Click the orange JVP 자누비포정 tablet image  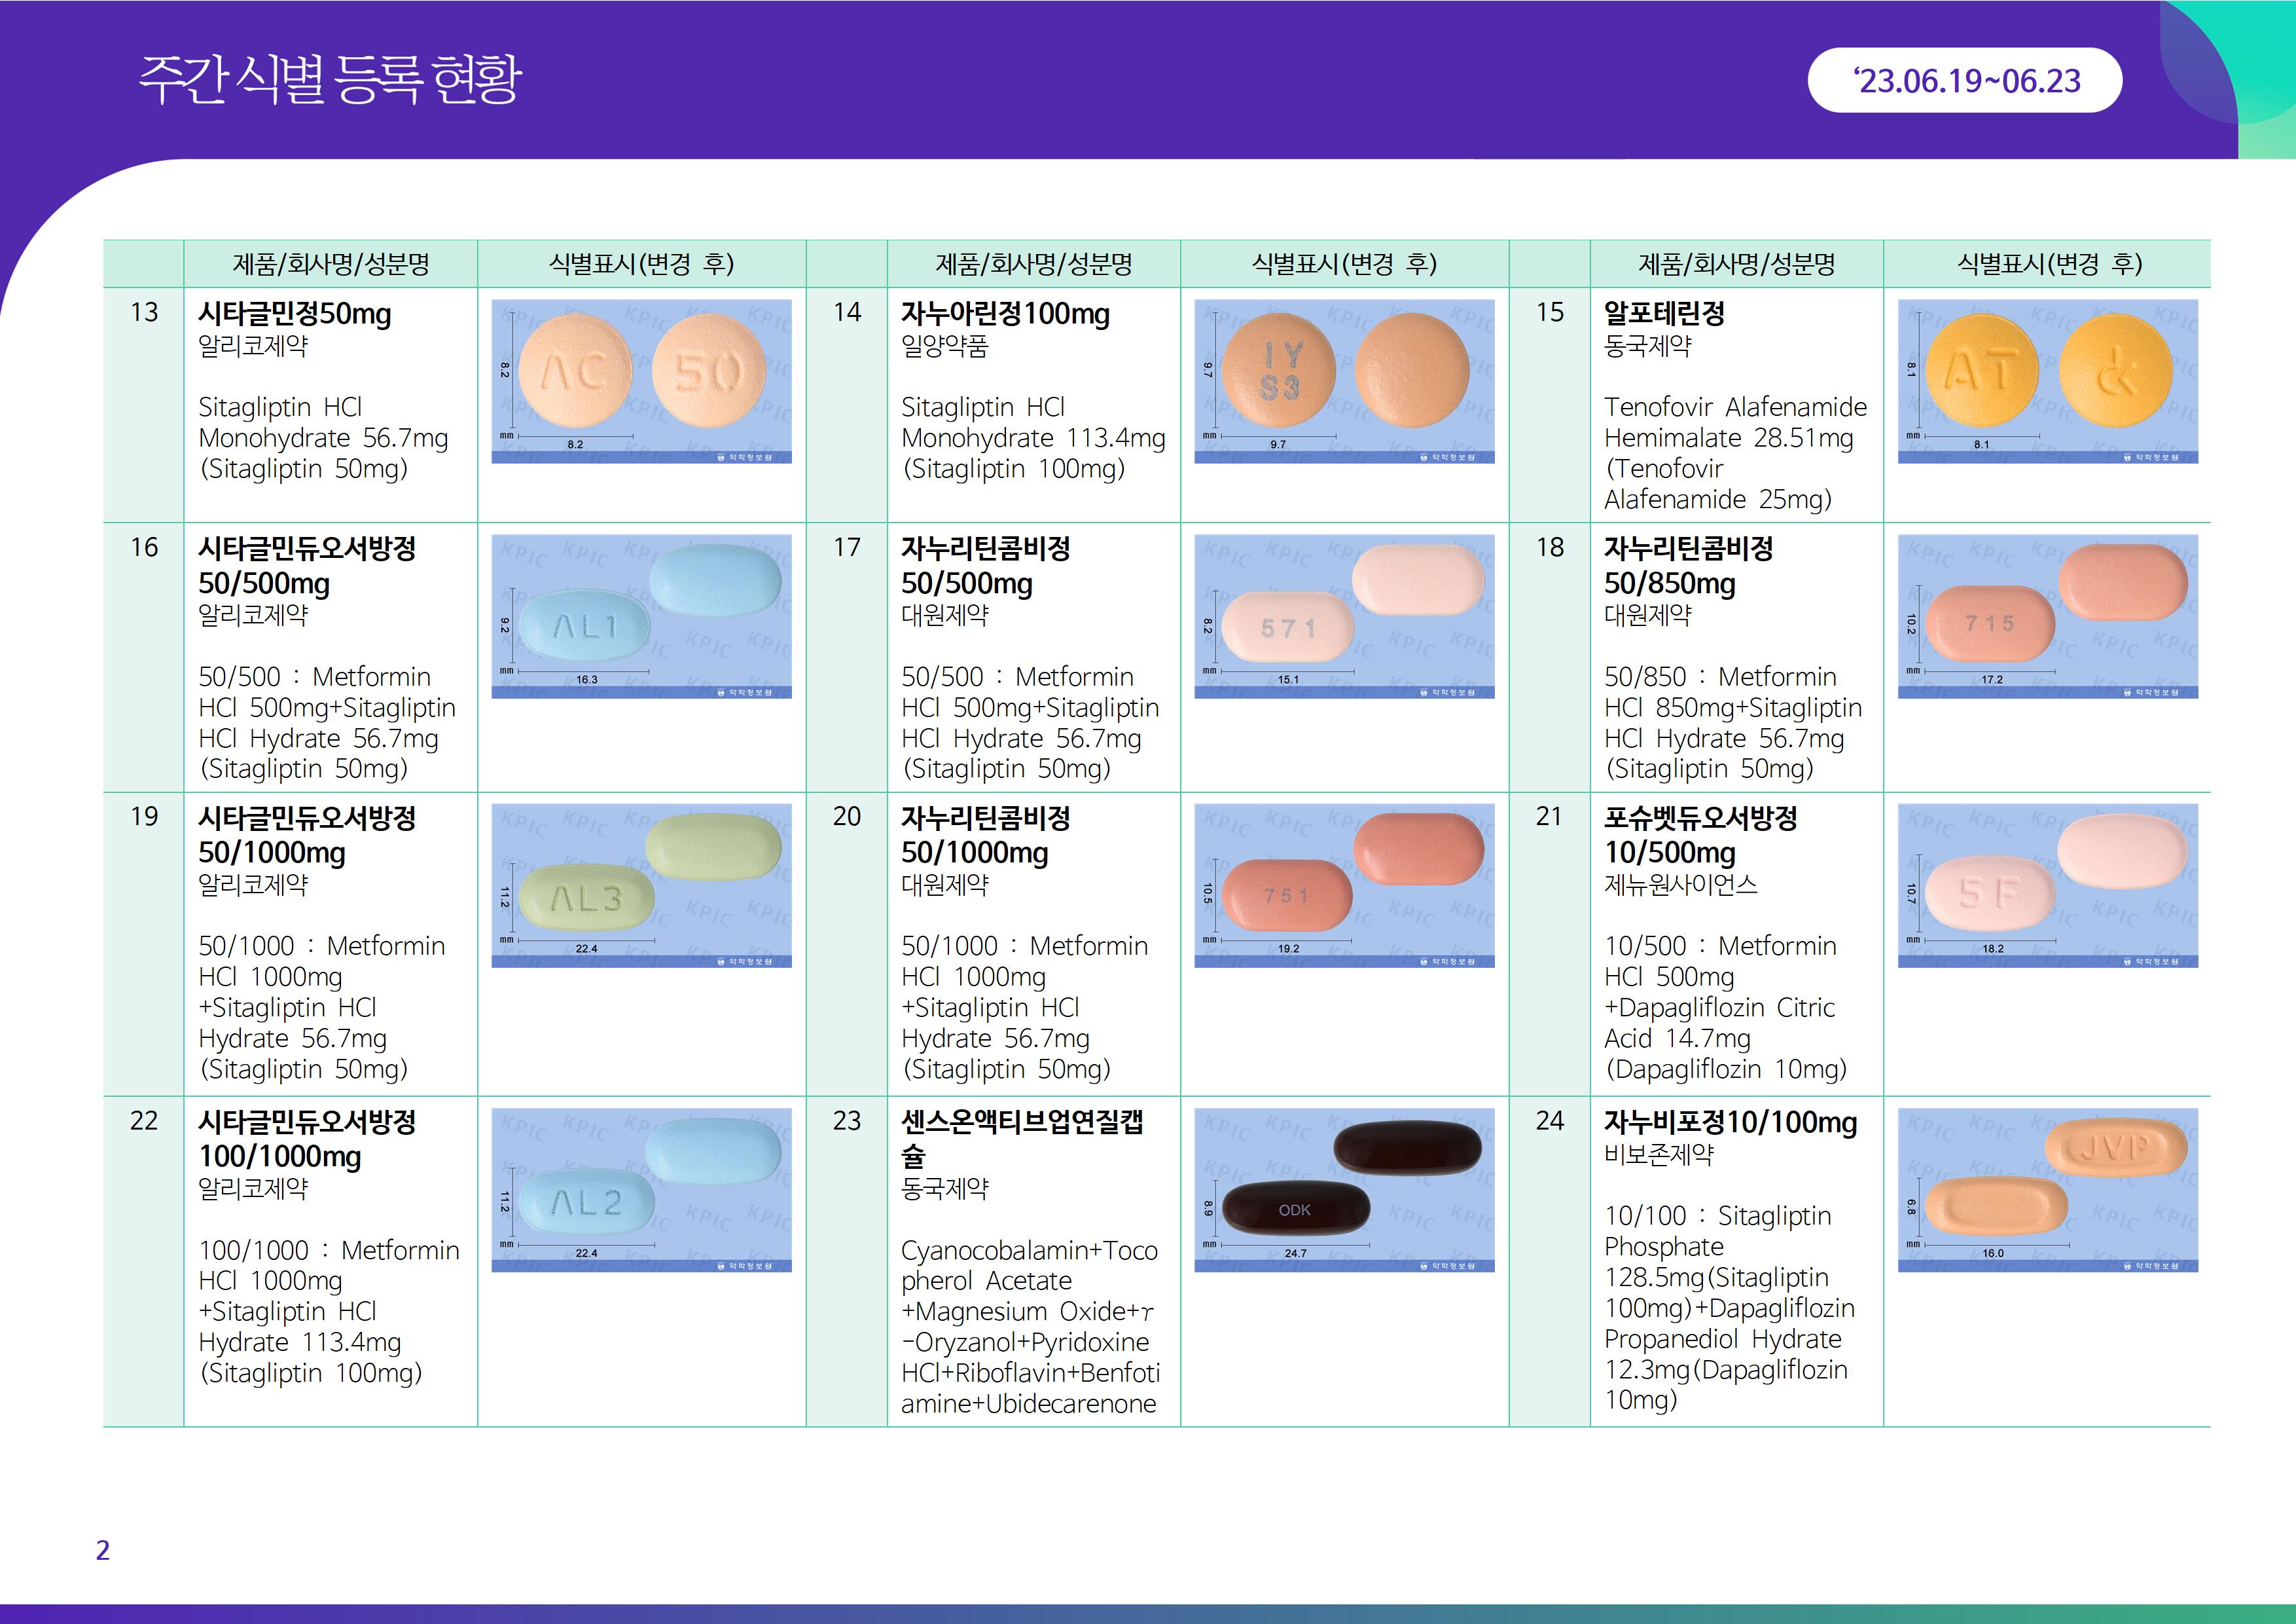pyautogui.click(x=2047, y=1189)
